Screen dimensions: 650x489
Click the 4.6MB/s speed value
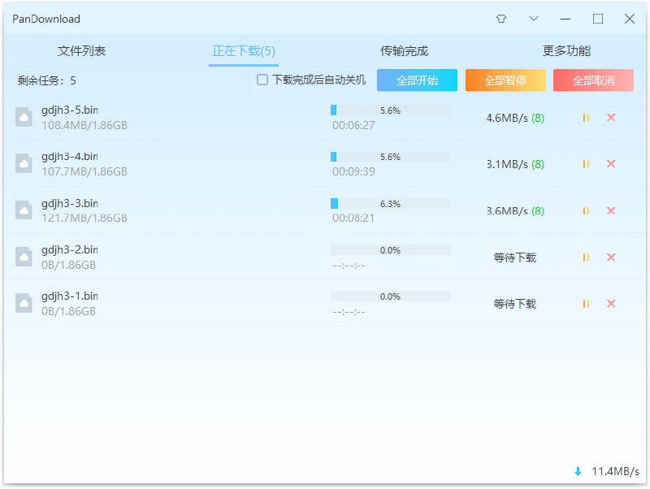[x=507, y=118]
